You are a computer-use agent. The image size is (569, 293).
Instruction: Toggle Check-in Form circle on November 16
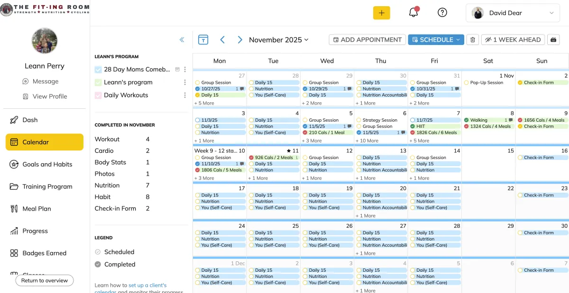(520, 158)
